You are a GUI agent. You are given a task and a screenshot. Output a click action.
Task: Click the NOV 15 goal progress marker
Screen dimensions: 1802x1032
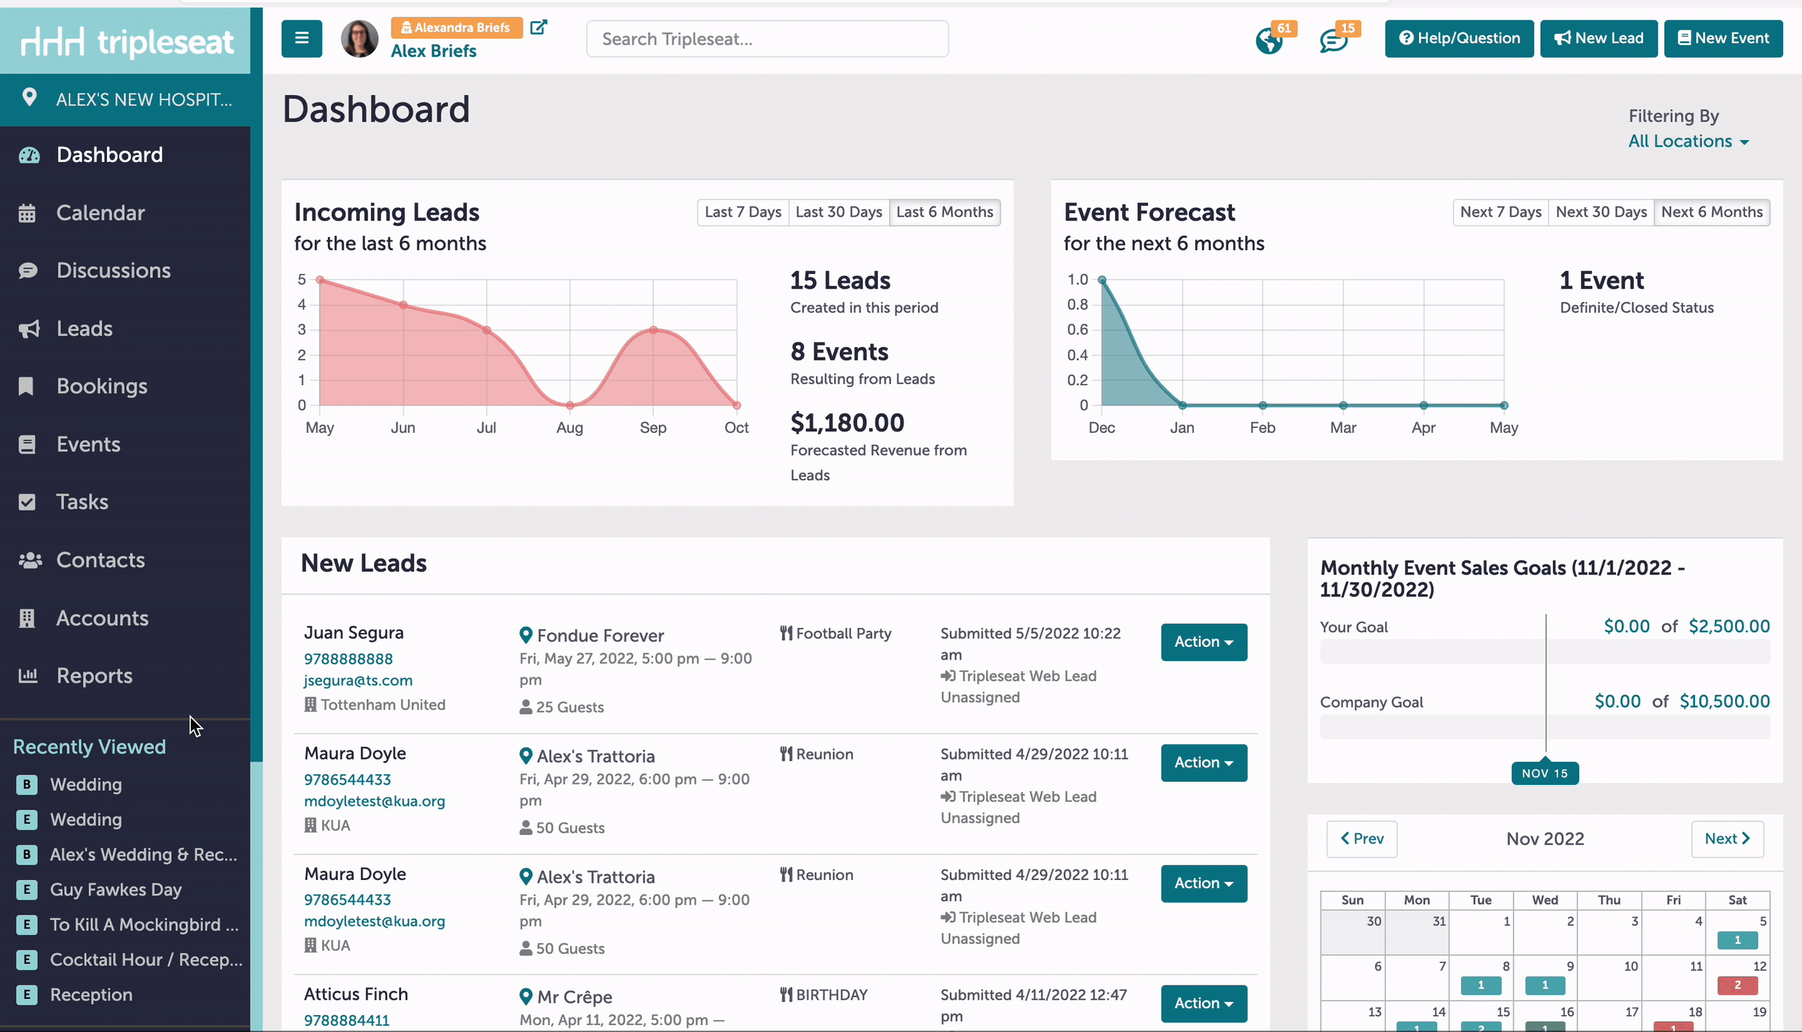(1544, 773)
